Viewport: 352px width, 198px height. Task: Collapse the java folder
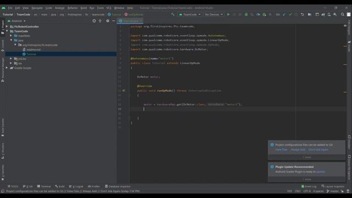[11, 40]
